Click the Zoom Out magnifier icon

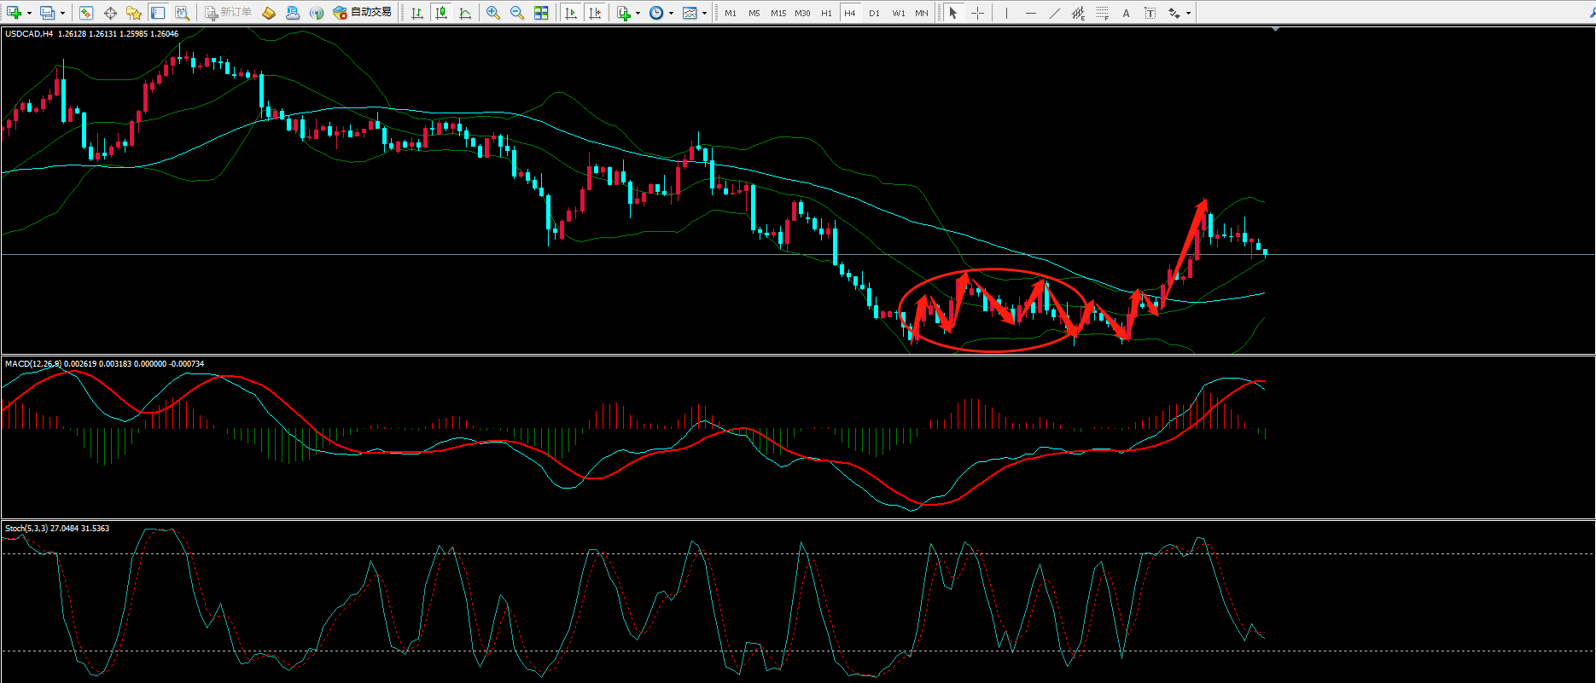point(516,13)
